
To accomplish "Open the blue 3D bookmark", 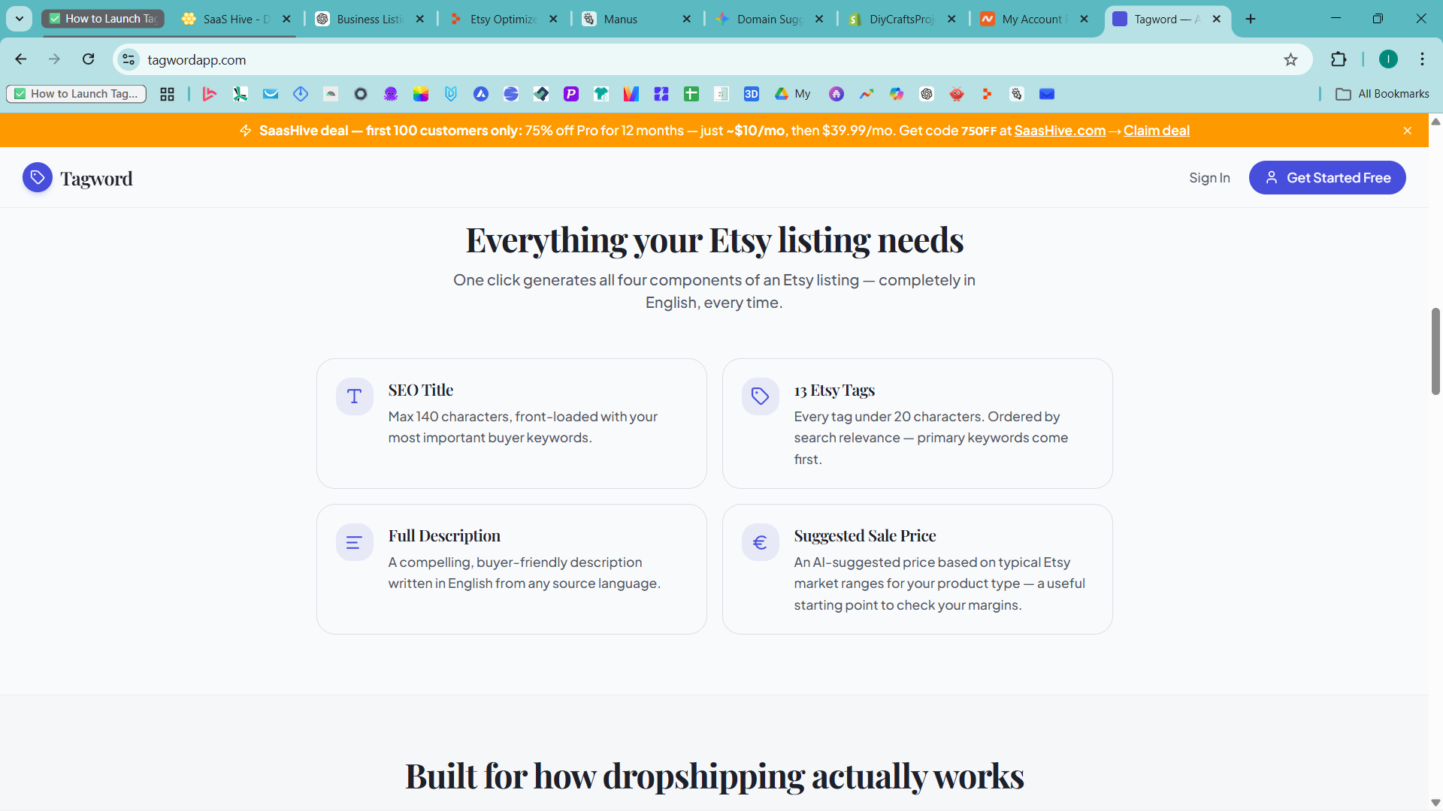I will (x=752, y=94).
